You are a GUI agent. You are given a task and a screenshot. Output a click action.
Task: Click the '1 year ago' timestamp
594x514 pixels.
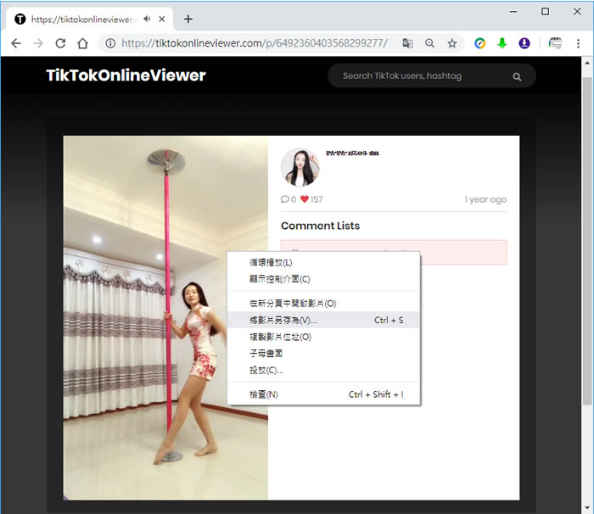485,199
